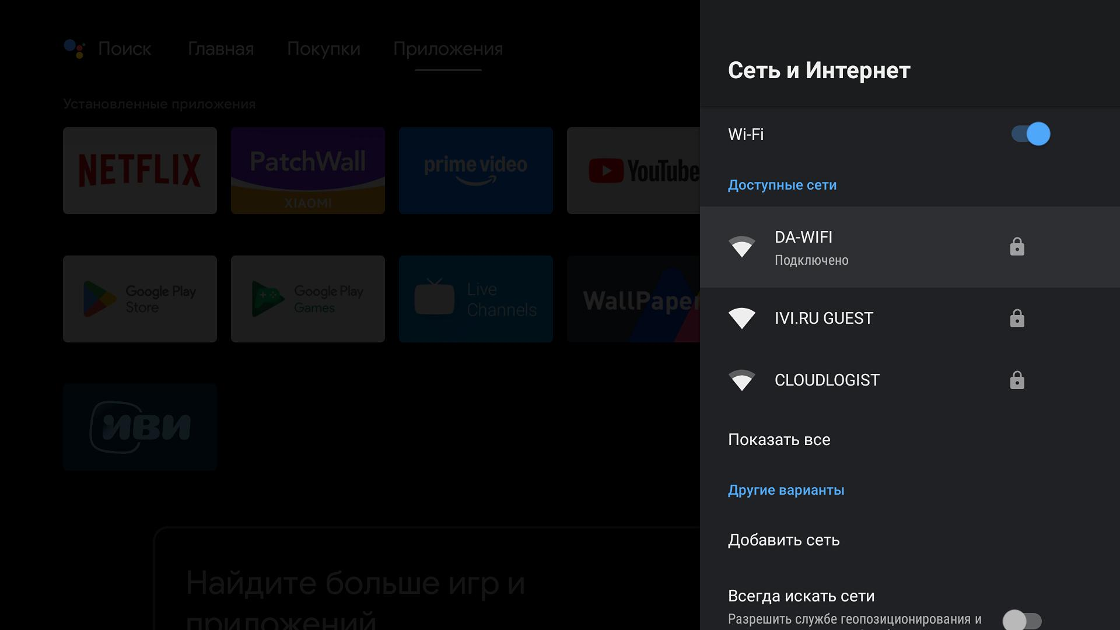Click the Wi-Fi signal icon for DA-WIFI
Viewport: 1120px width, 630px height.
coord(742,247)
